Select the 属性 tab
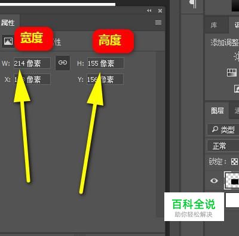This screenshot has height=236, width=239. pyautogui.click(x=8, y=23)
